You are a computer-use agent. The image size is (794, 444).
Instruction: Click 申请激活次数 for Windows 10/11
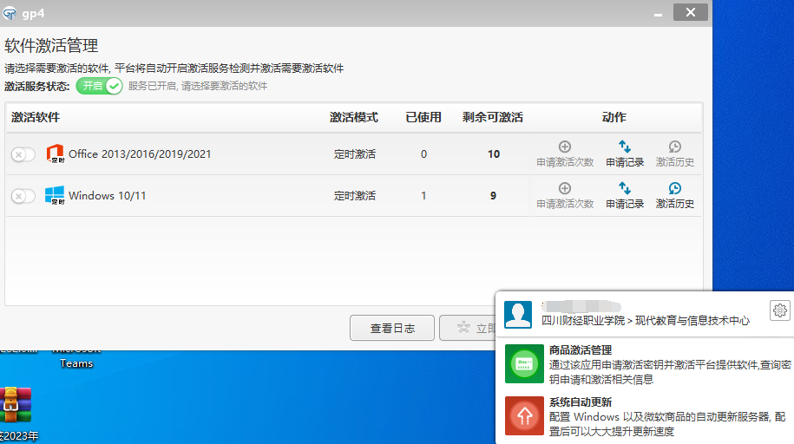coord(565,196)
